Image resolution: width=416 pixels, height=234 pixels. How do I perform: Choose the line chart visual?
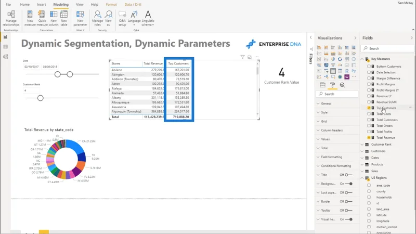[x=319, y=54]
